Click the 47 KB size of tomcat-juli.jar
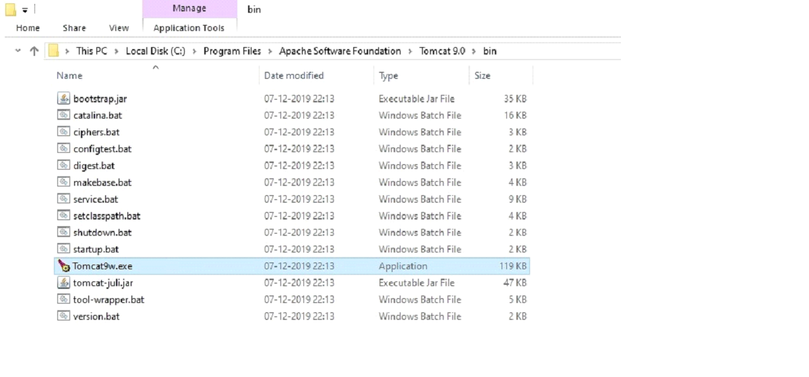The image size is (809, 377). pos(516,283)
